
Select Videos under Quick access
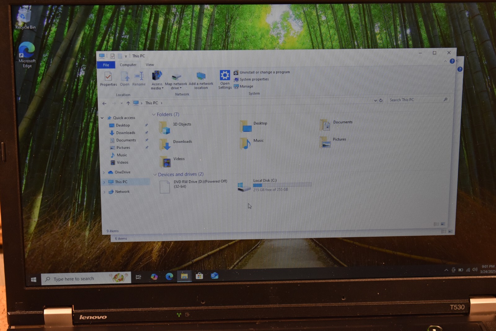(x=122, y=163)
